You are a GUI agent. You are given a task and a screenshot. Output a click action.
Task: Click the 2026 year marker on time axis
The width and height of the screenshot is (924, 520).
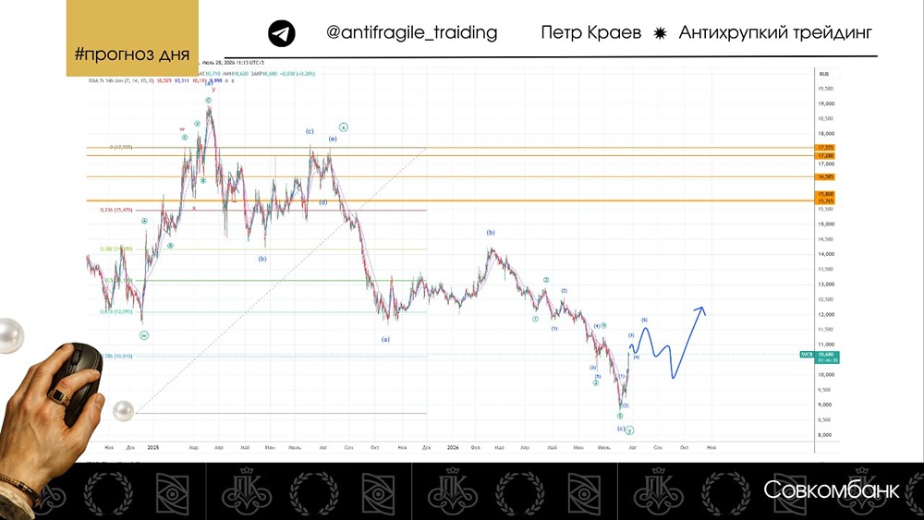point(453,448)
